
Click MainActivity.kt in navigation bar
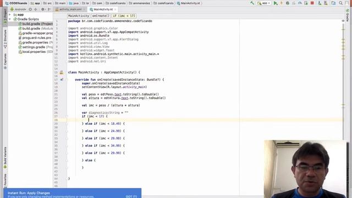tap(189, 3)
